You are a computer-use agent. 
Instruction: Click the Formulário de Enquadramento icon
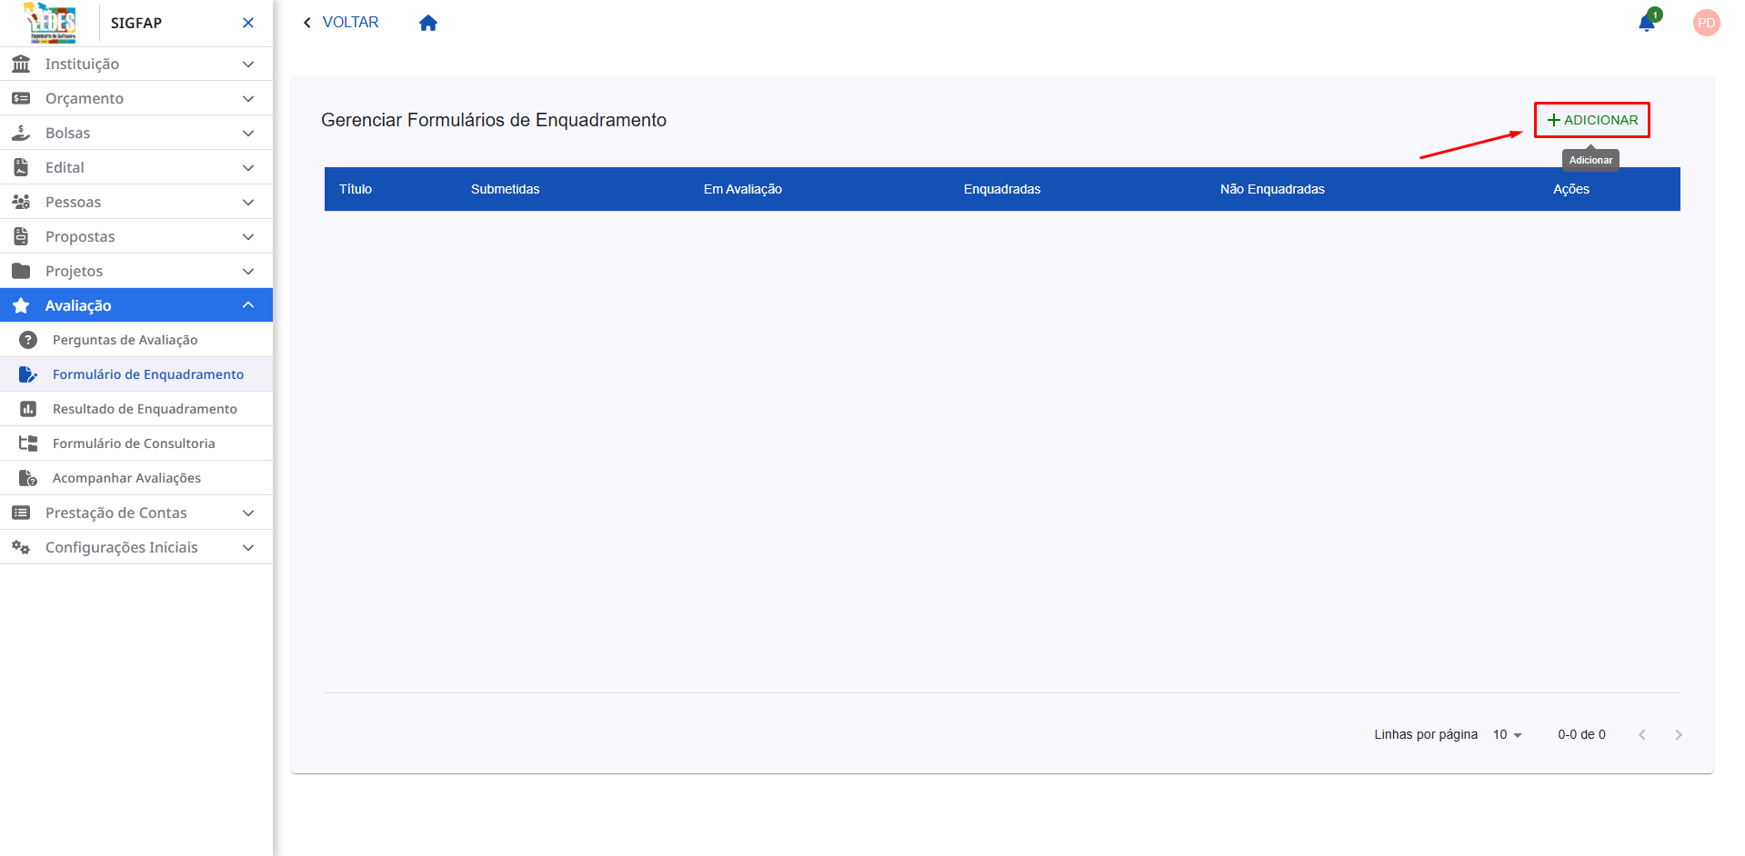[27, 373]
